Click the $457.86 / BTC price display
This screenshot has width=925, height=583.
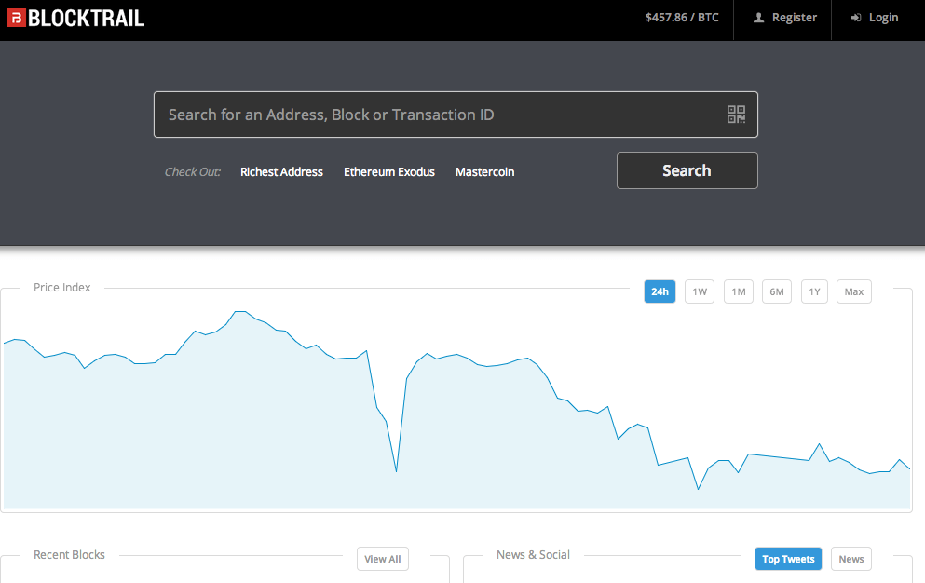(682, 18)
